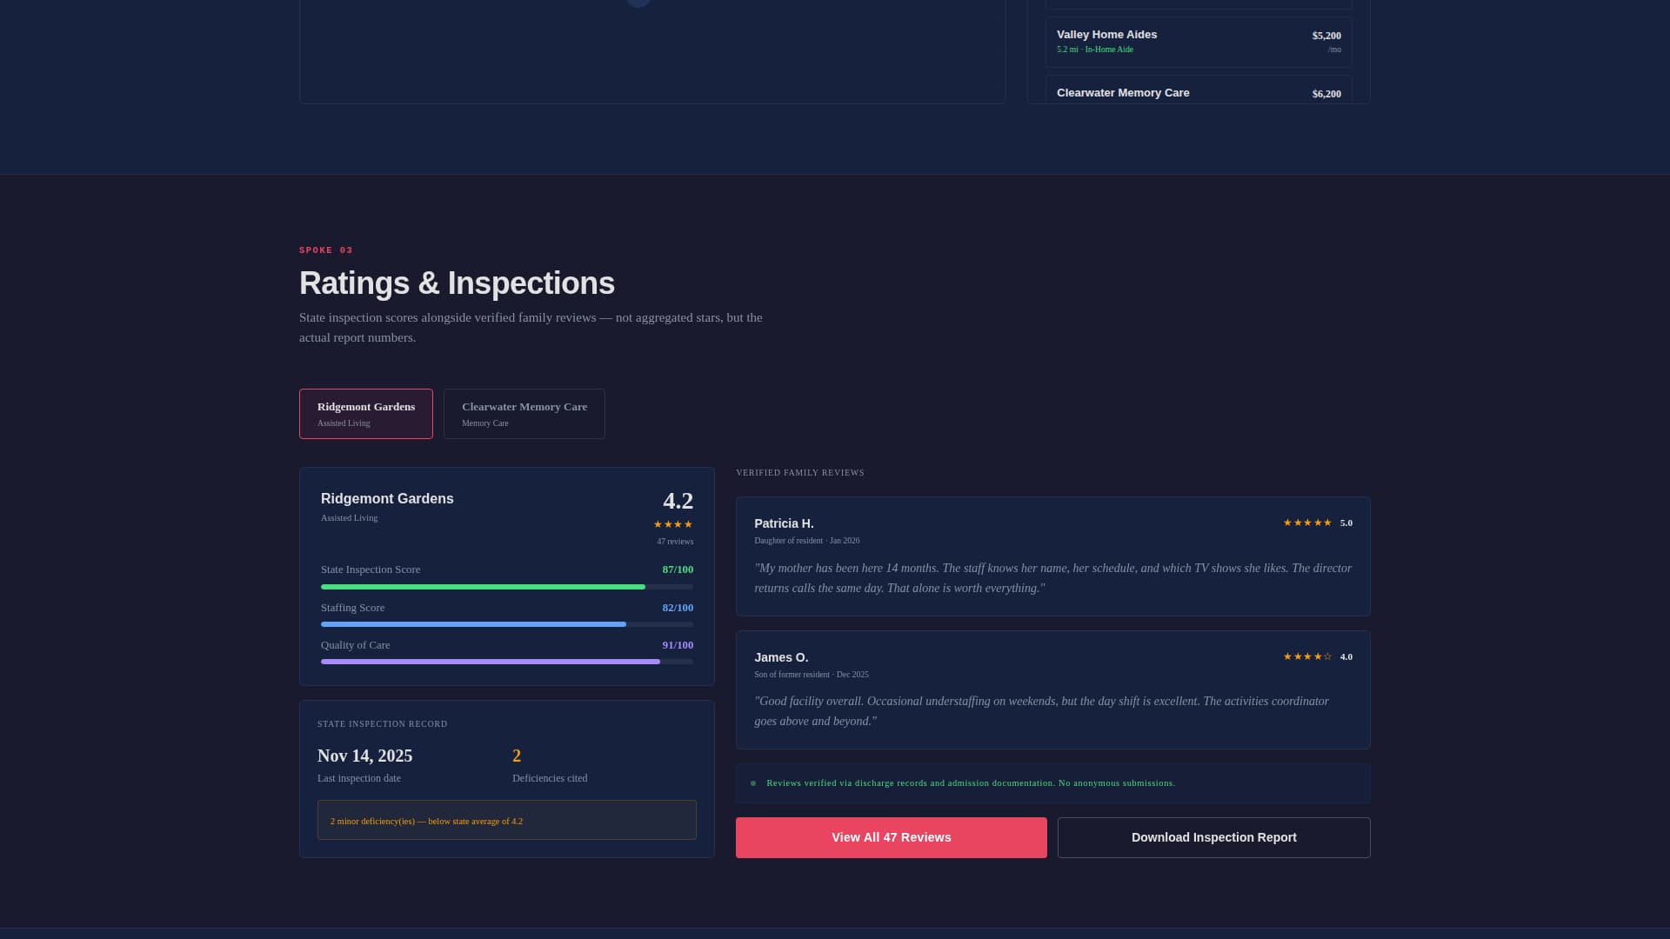Click 'Son of former resident · Dec 2025' text

[x=812, y=675]
